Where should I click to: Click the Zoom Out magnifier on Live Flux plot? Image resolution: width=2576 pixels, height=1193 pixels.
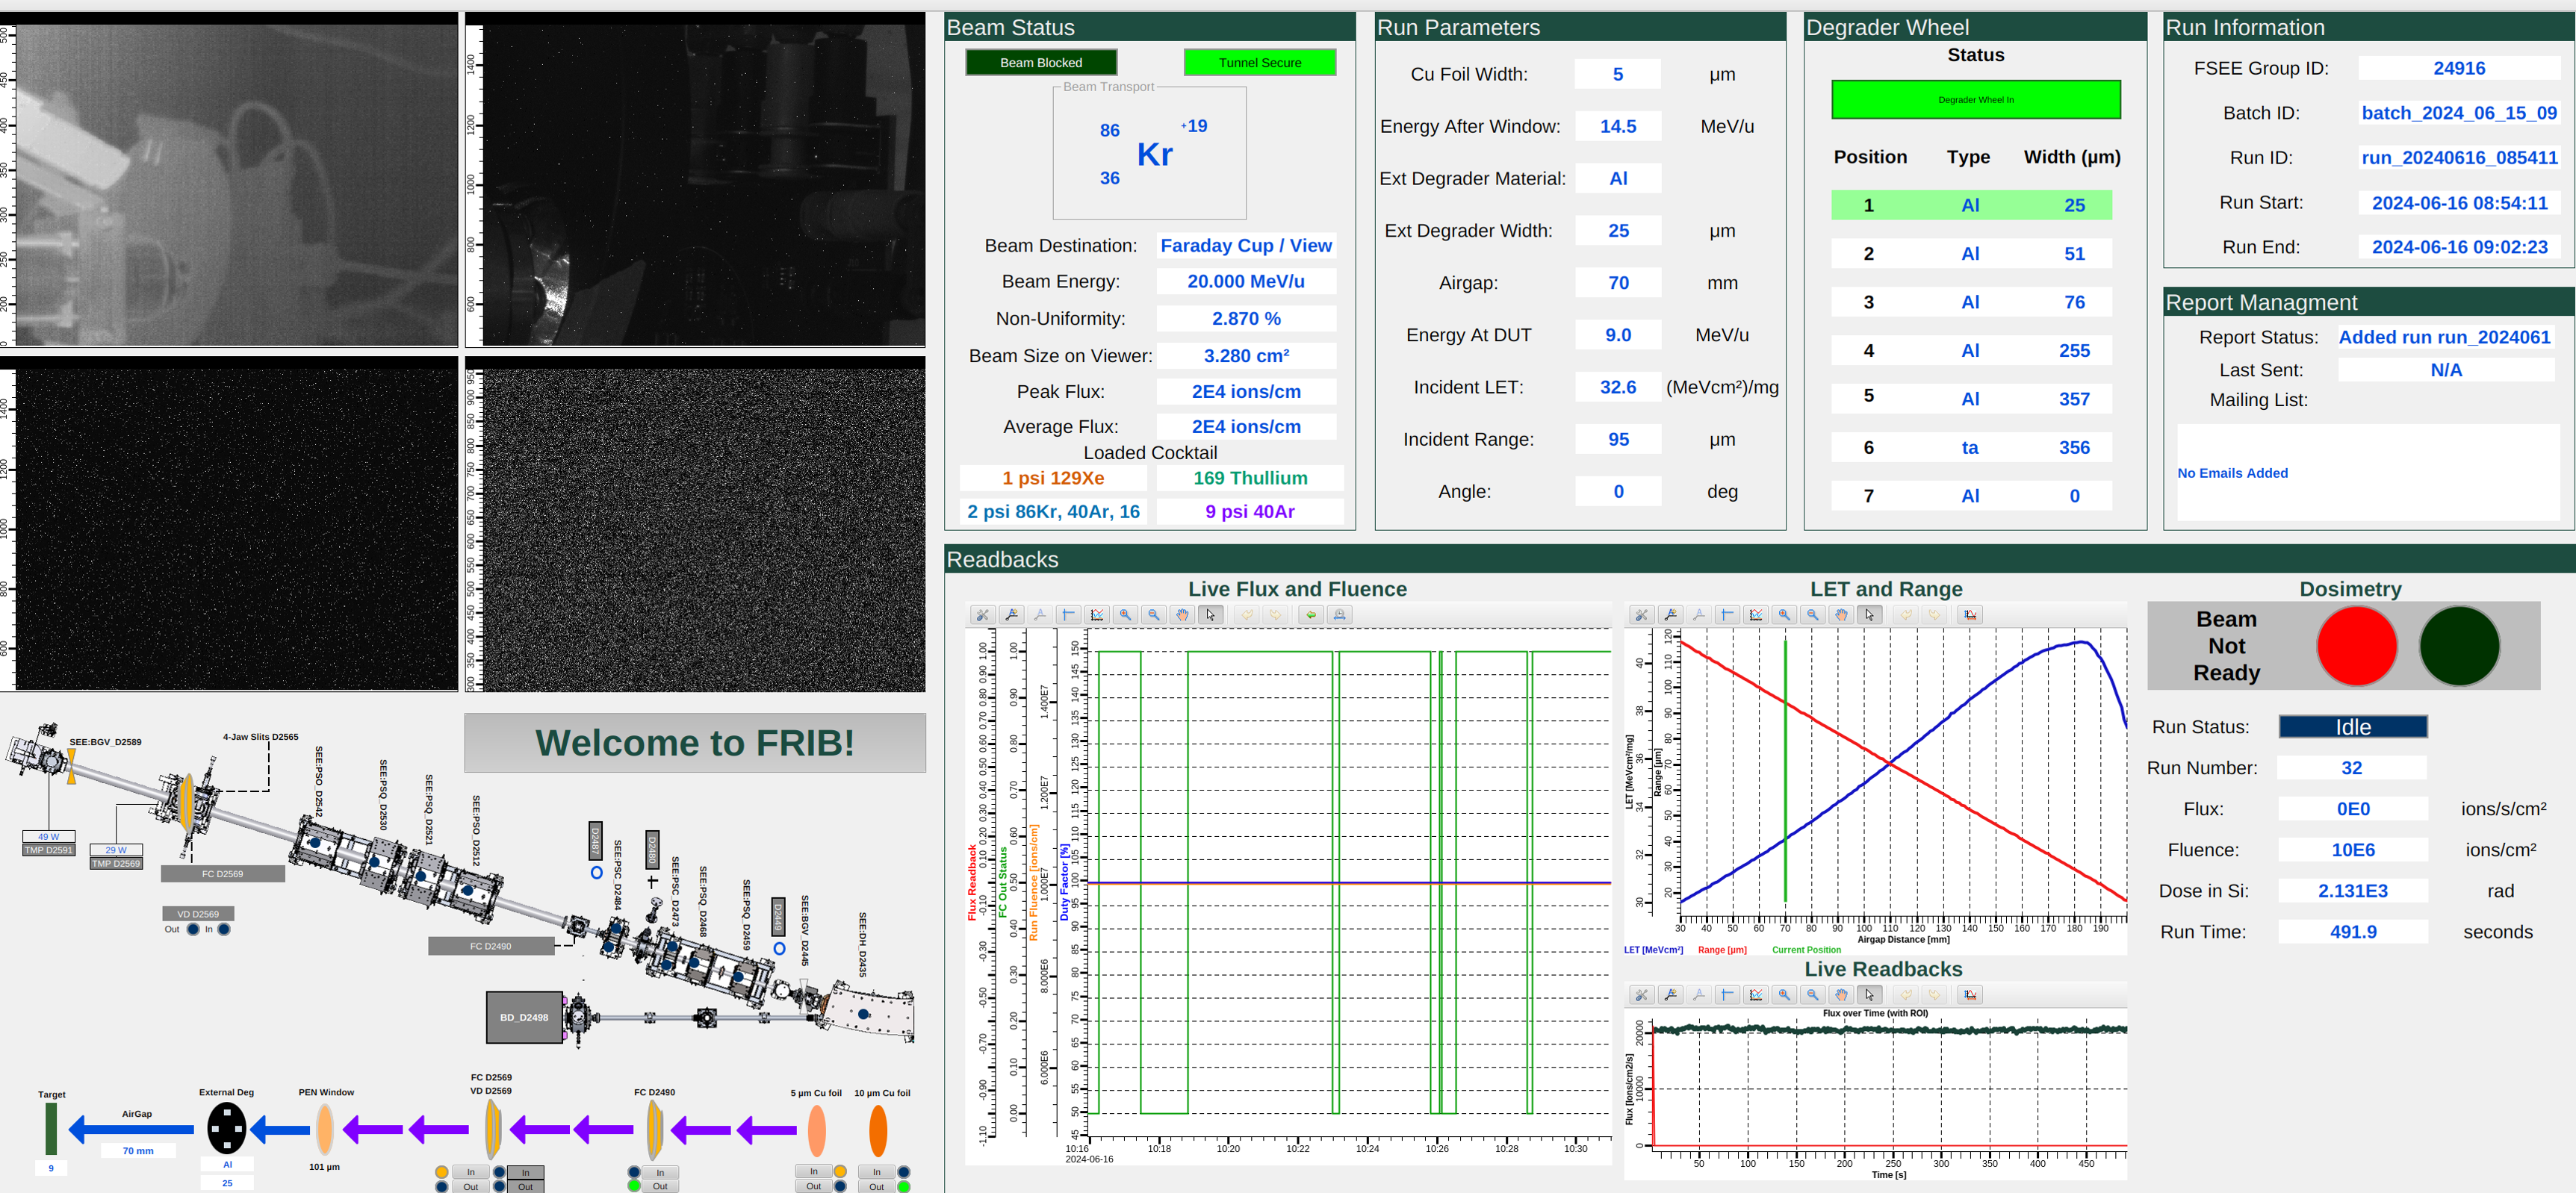1153,615
